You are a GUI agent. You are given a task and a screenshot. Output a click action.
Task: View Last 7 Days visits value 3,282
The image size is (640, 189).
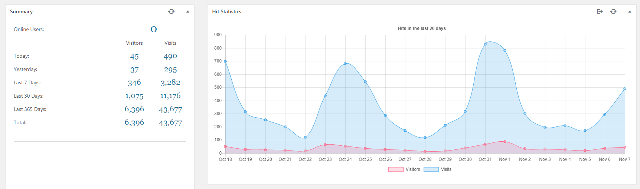coord(170,83)
